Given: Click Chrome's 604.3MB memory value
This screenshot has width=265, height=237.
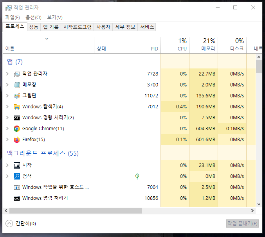Looking at the screenshot, I should pos(206,129).
